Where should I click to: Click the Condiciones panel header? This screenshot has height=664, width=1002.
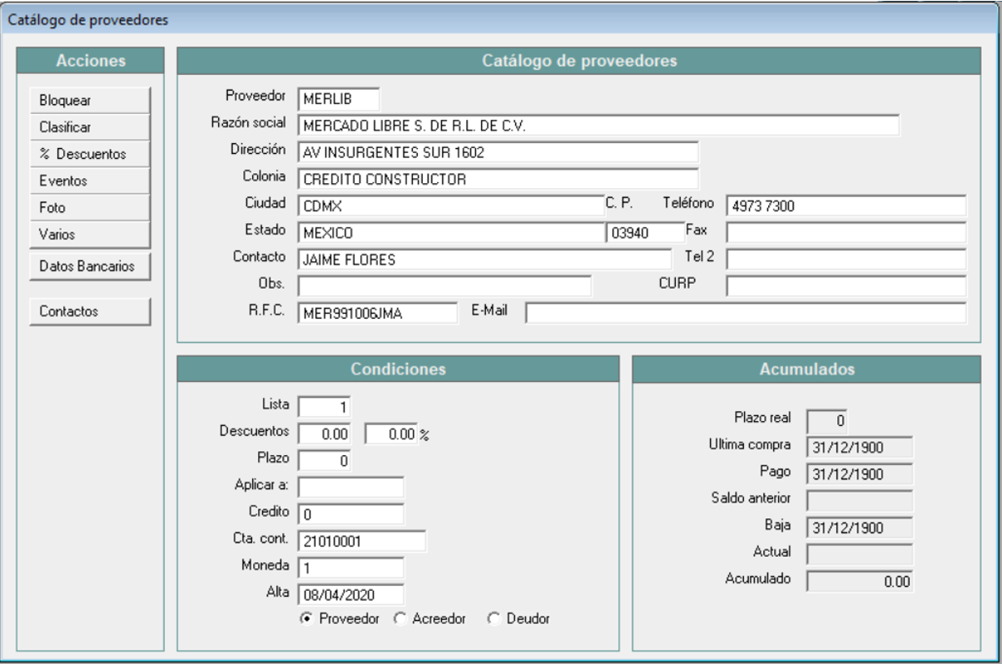398,369
